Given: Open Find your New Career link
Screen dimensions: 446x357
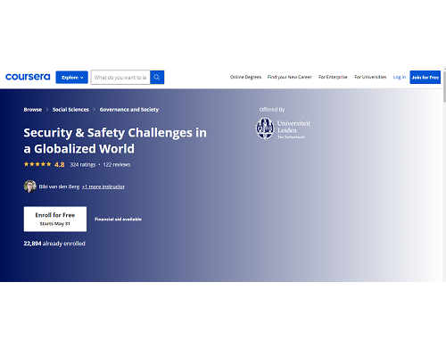Looking at the screenshot, I should tap(290, 77).
